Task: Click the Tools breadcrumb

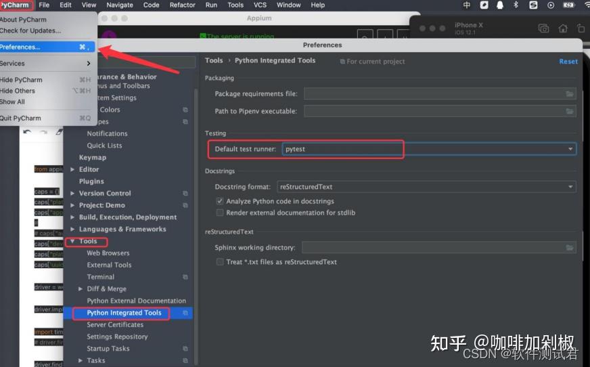Action: click(214, 60)
